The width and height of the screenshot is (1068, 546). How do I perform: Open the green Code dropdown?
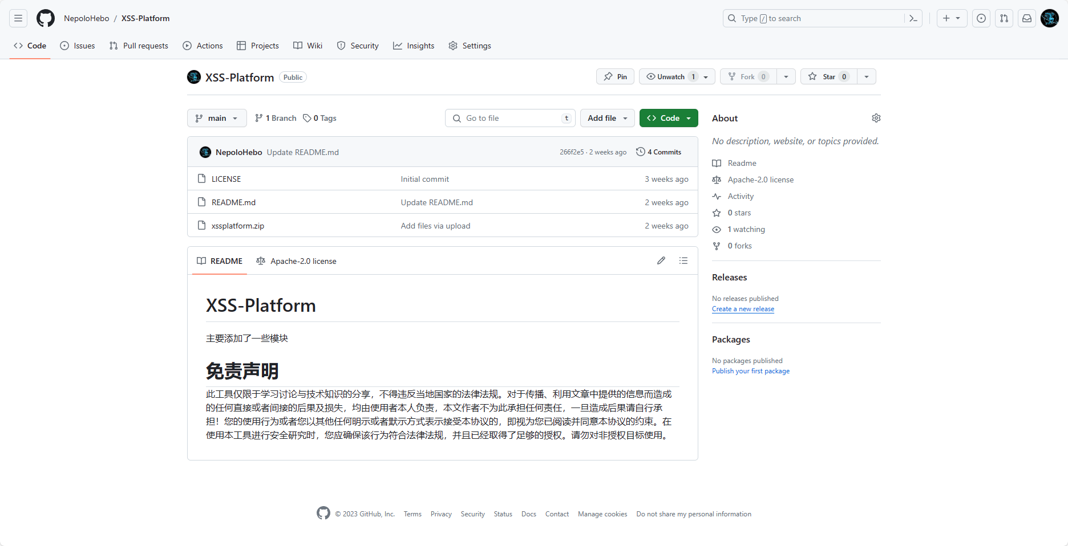[668, 118]
